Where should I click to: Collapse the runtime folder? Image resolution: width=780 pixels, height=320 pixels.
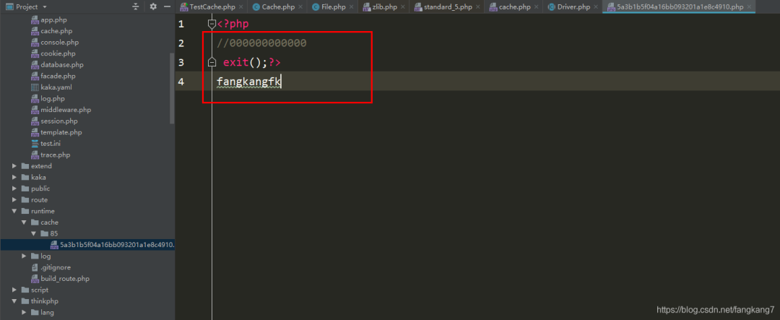click(14, 211)
